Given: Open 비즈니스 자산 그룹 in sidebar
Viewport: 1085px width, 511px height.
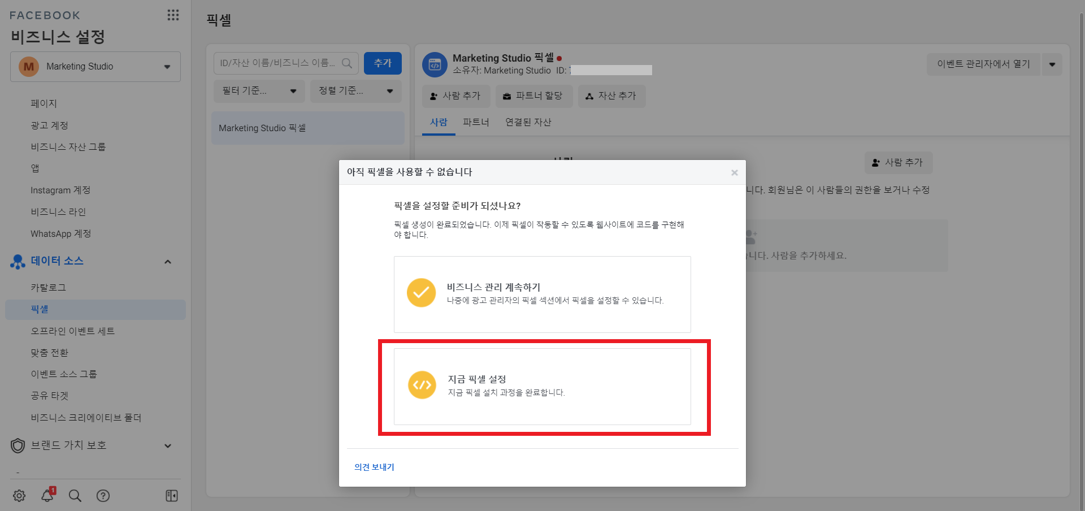Looking at the screenshot, I should [x=68, y=147].
